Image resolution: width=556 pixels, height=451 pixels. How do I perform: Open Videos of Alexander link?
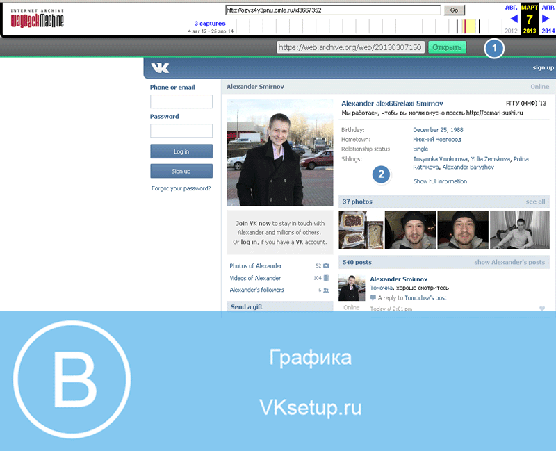point(255,279)
